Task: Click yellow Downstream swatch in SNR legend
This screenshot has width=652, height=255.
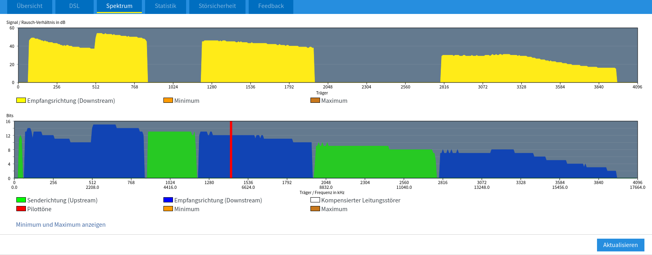Action: point(21,100)
